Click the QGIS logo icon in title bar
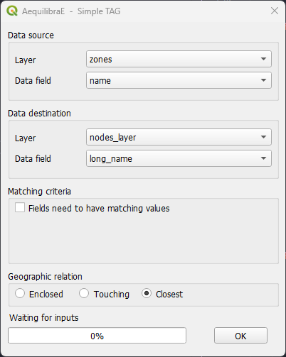The width and height of the screenshot is (286, 357). (x=12, y=11)
